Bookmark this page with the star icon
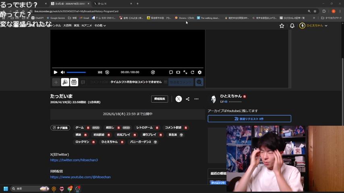Viewport: 344px width, 193px height. tap(315, 11)
